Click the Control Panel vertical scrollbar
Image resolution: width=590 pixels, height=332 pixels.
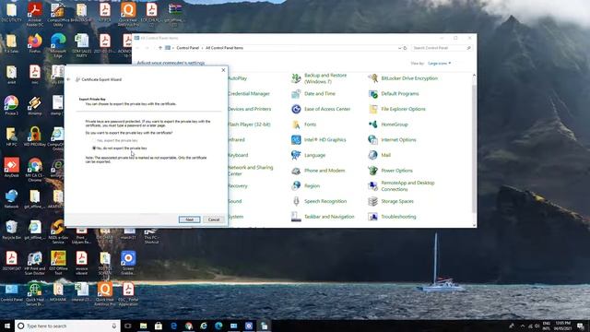(x=474, y=150)
